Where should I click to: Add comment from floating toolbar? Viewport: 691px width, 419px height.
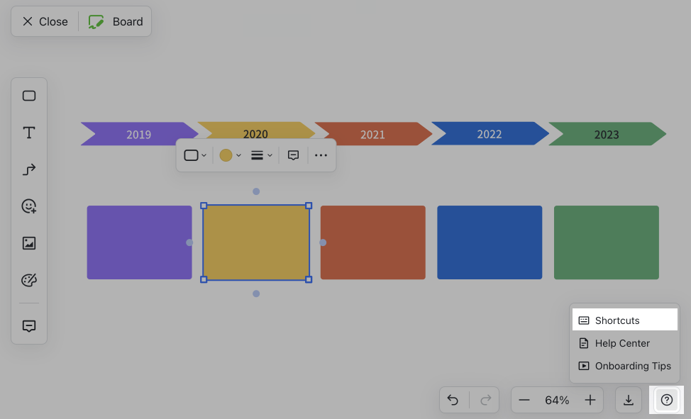coord(293,155)
